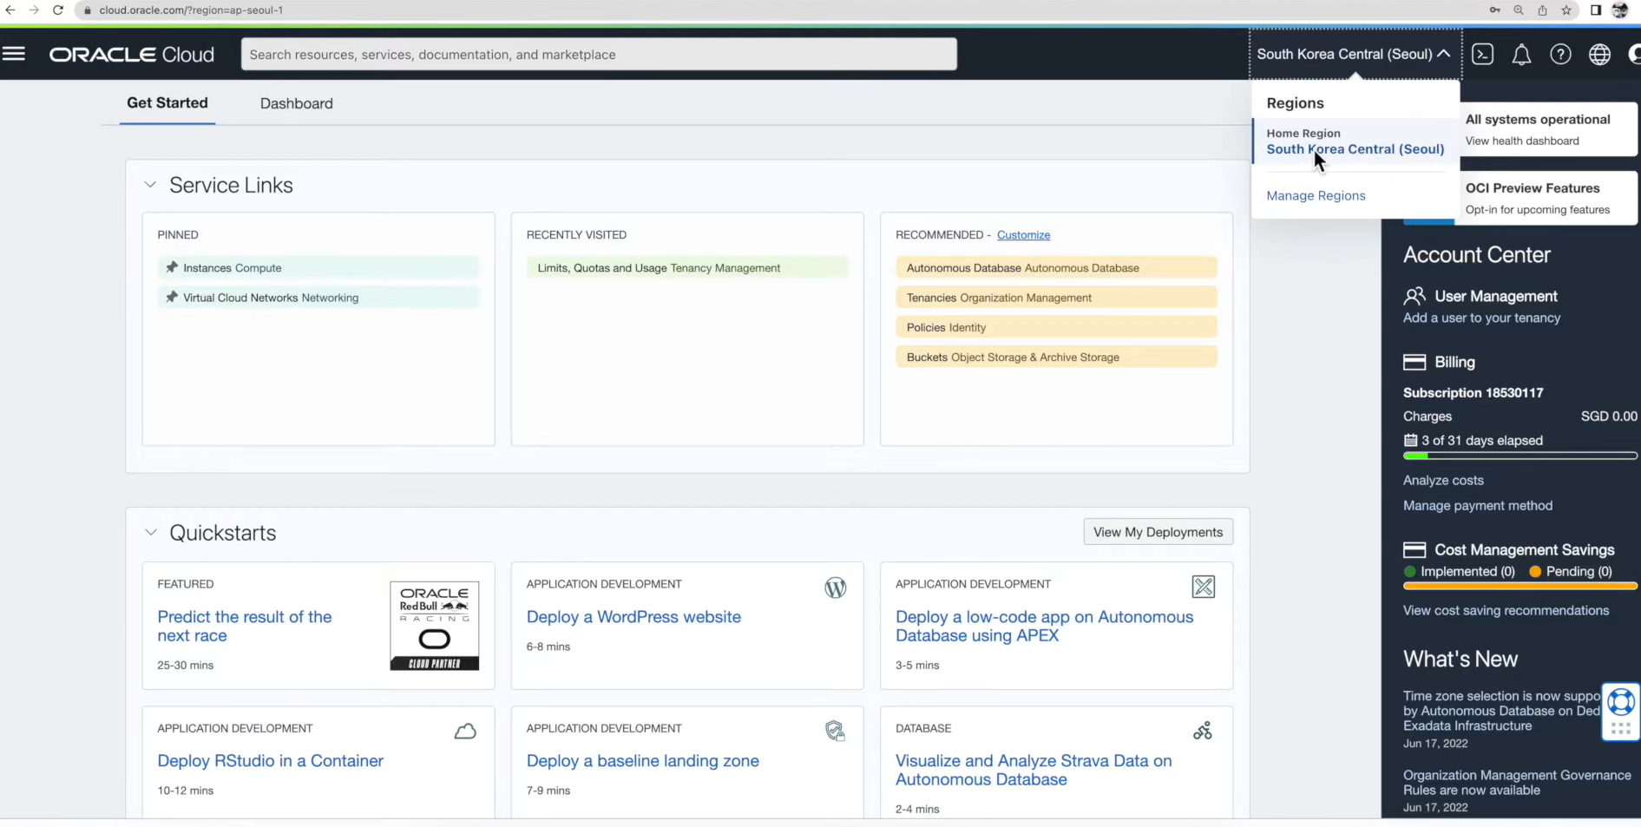Image resolution: width=1641 pixels, height=827 pixels.
Task: Open Time zone selection news item
Action: pos(1502,711)
